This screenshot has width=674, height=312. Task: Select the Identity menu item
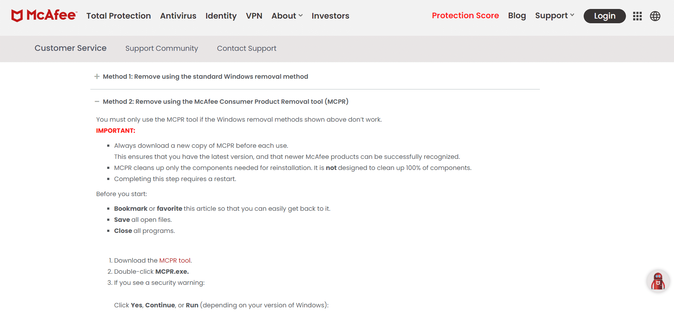[221, 16]
